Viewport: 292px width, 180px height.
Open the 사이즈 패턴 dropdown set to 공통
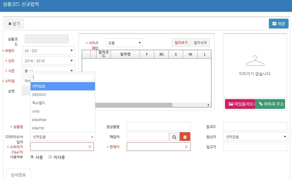click(124, 43)
